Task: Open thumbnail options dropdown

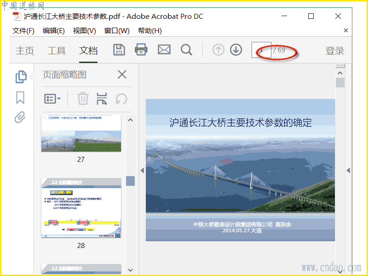Action: point(52,98)
